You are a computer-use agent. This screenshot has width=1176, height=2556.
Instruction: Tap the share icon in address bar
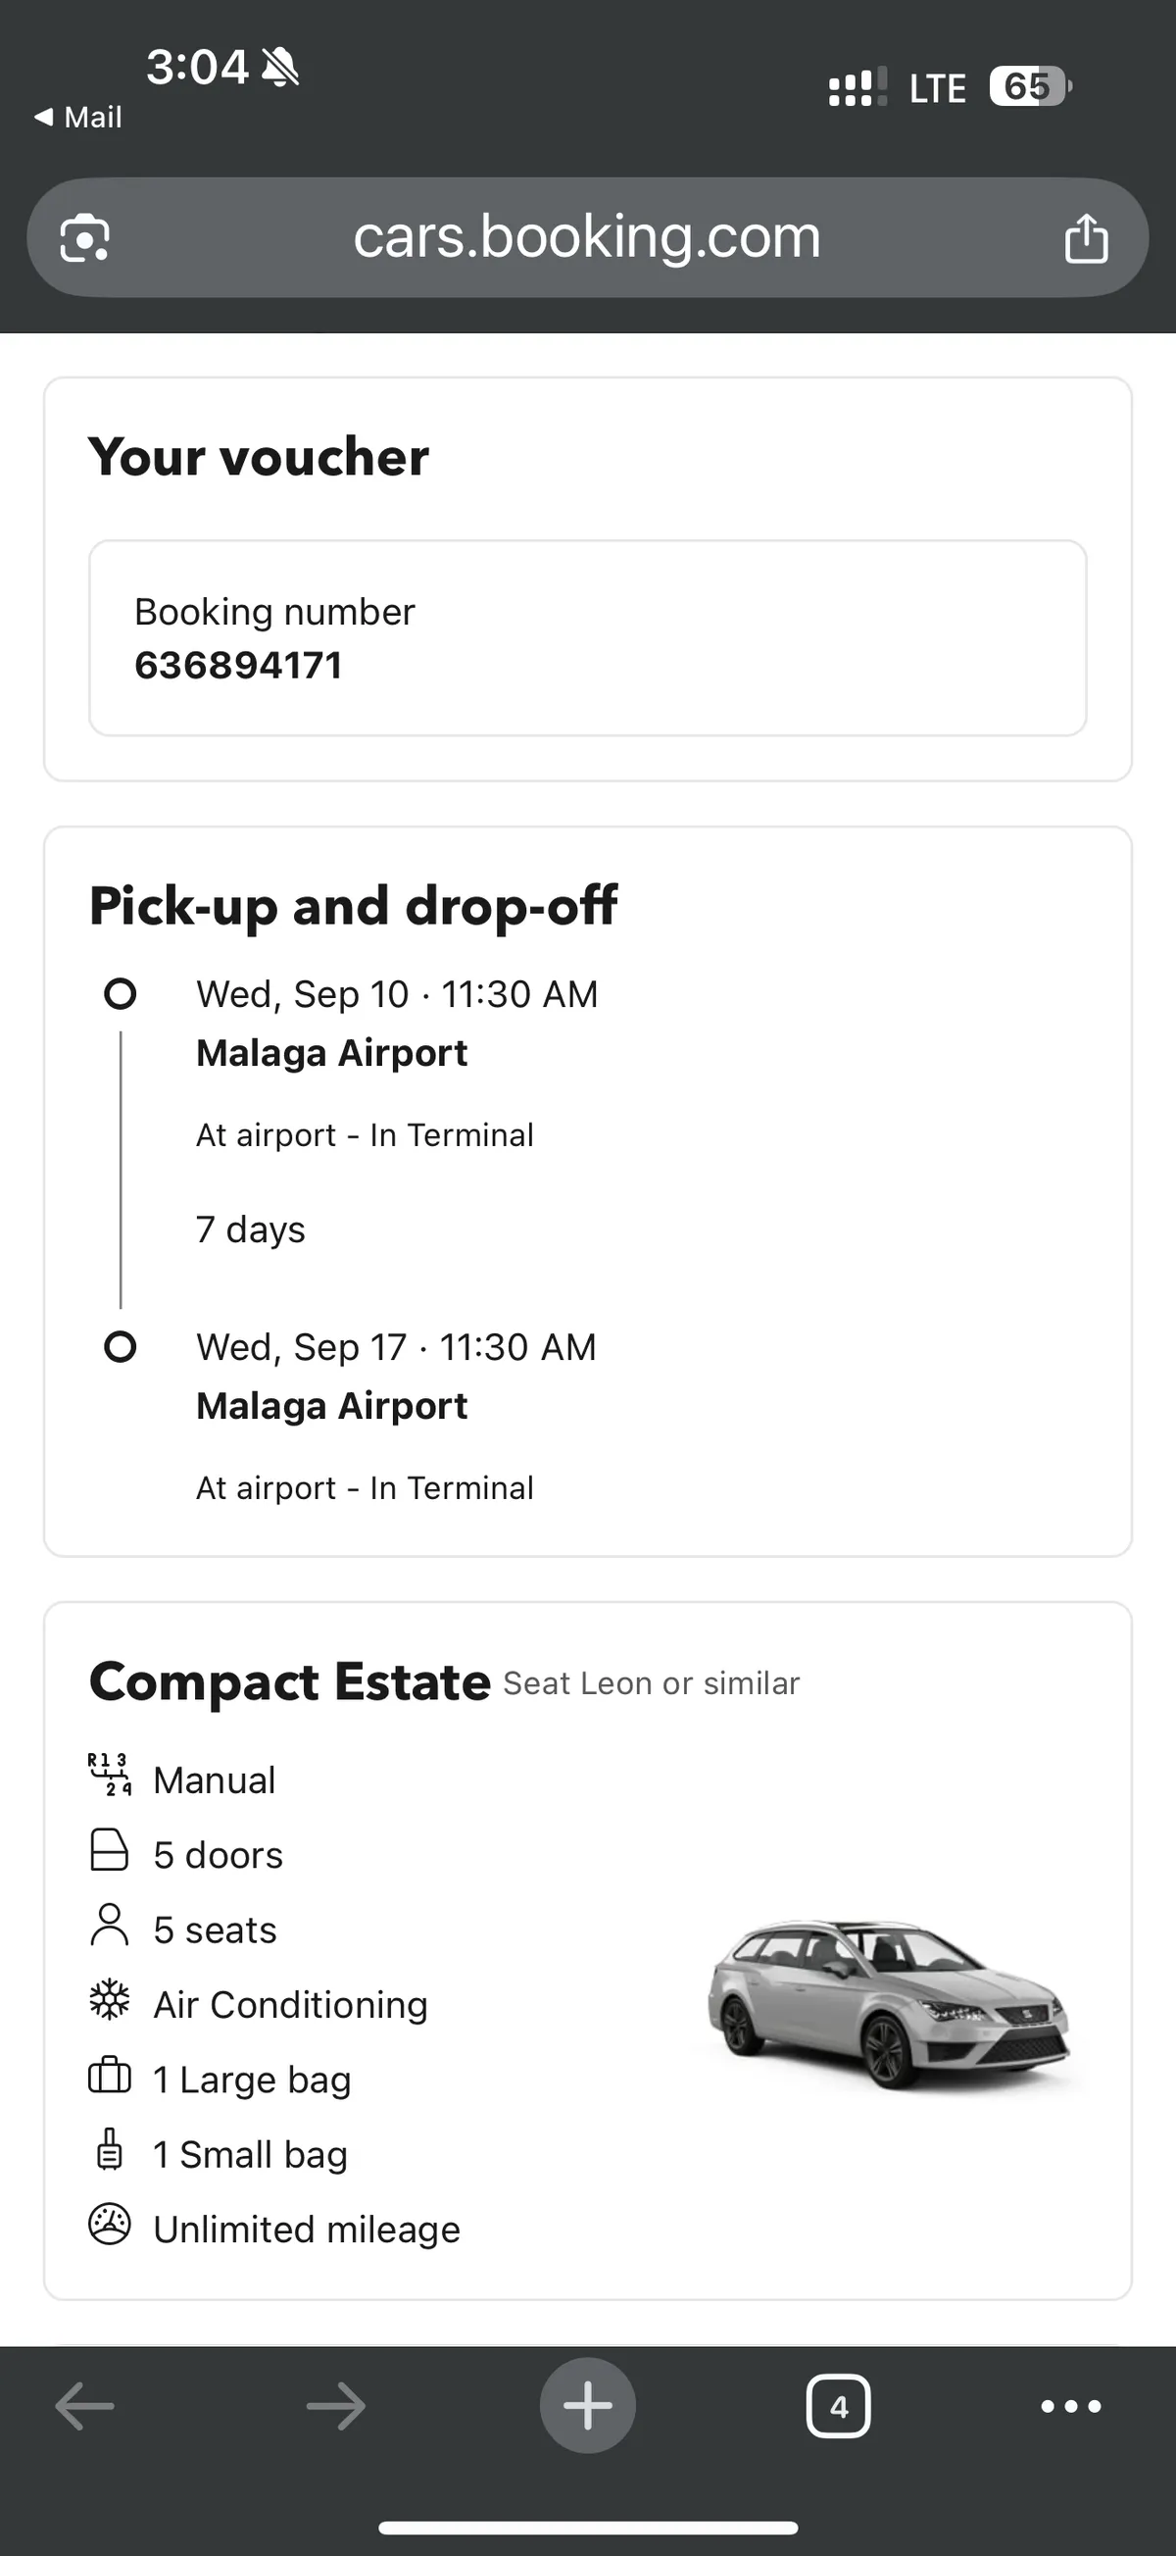point(1086,238)
